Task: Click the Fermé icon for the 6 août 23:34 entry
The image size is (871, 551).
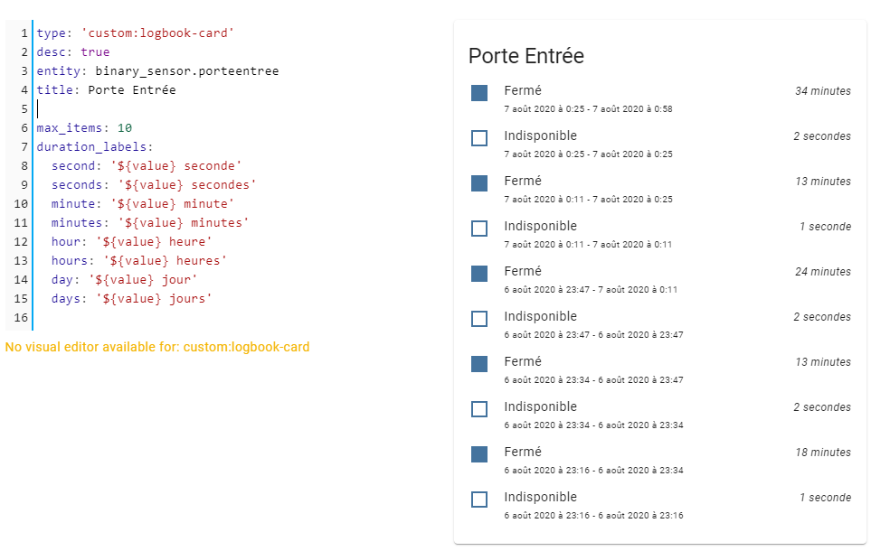Action: coord(478,363)
